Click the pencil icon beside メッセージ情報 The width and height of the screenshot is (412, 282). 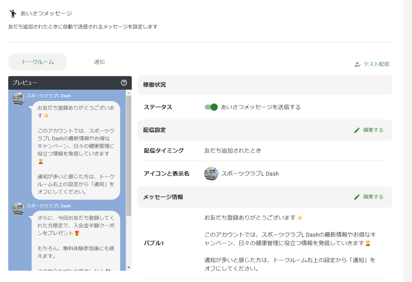(357, 197)
